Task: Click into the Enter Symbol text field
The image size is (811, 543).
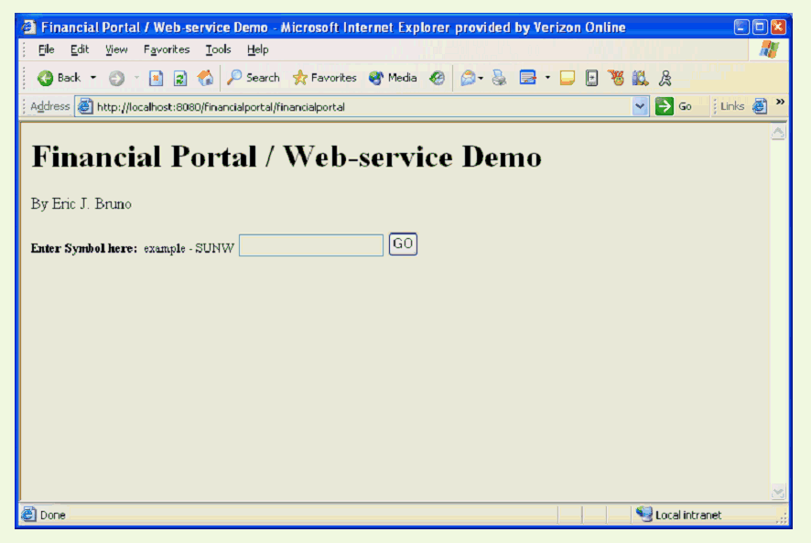Action: pyautogui.click(x=311, y=245)
